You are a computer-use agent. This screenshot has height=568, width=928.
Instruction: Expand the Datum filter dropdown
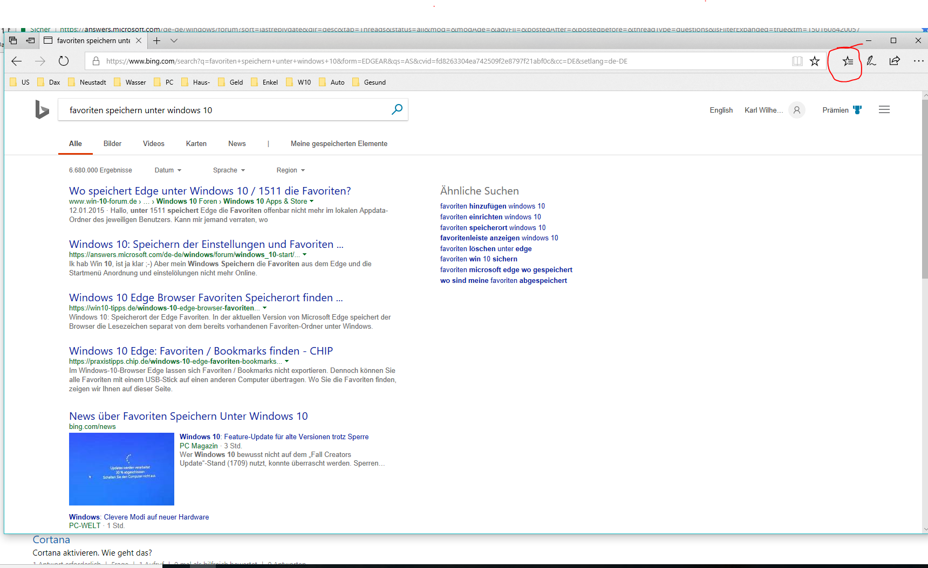pyautogui.click(x=168, y=170)
